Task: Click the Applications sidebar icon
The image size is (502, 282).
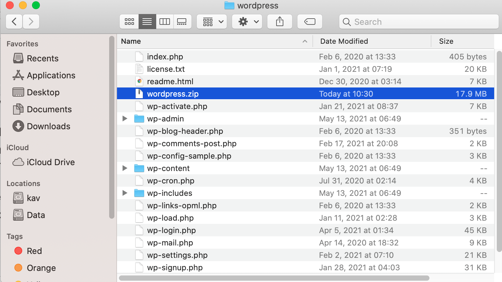Action: [x=18, y=75]
